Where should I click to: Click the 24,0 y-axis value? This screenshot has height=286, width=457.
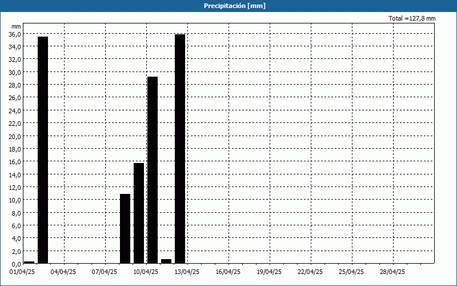click(15, 110)
